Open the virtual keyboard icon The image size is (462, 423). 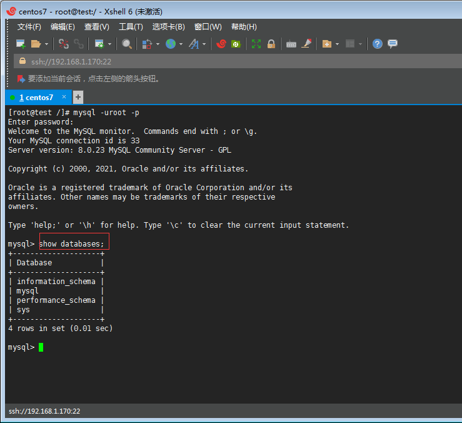[x=291, y=44]
